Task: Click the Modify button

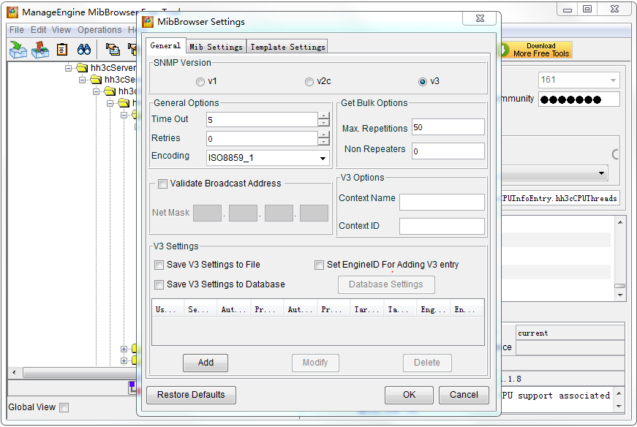Action: coord(315,363)
